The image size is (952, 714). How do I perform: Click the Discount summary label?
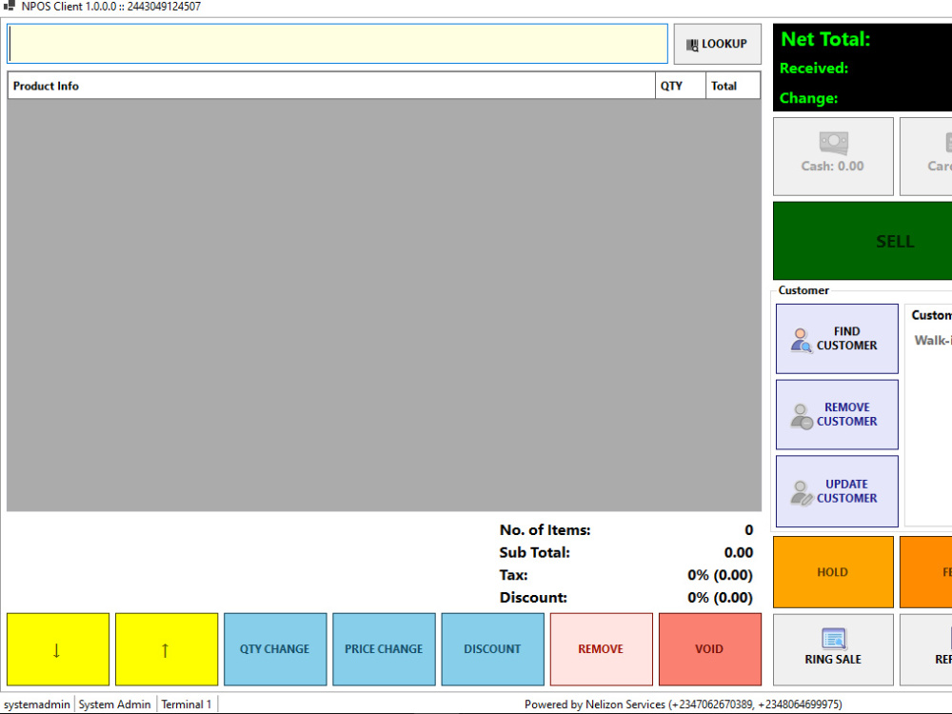533,598
